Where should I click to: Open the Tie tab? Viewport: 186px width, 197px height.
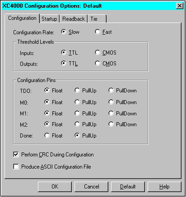97,19
